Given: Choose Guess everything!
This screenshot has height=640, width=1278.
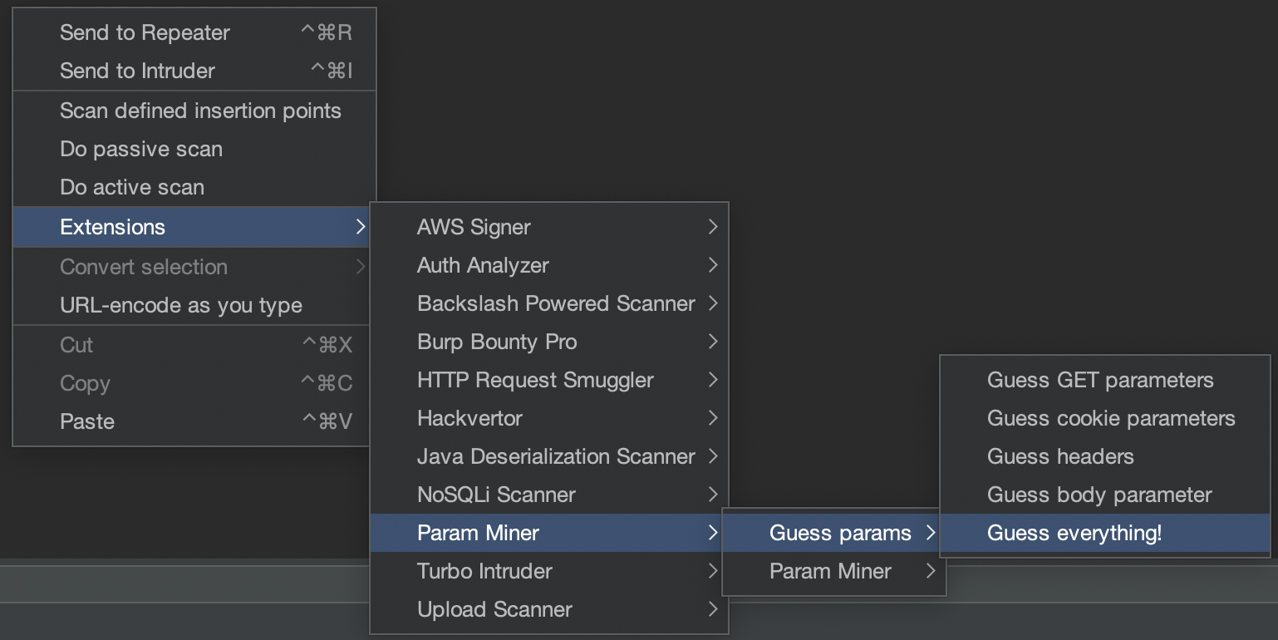Looking at the screenshot, I should pyautogui.click(x=1105, y=533).
